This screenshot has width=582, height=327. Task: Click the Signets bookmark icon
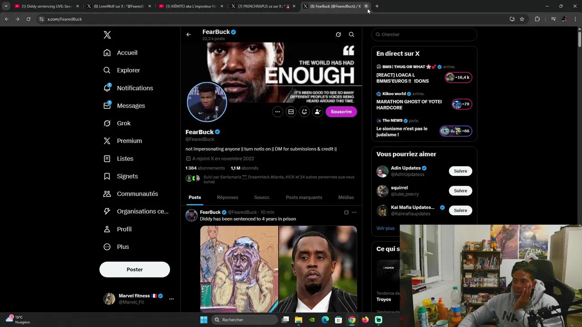click(x=107, y=176)
